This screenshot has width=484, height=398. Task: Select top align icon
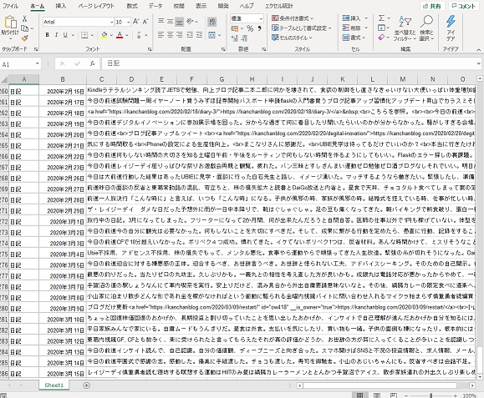pyautogui.click(x=160, y=21)
